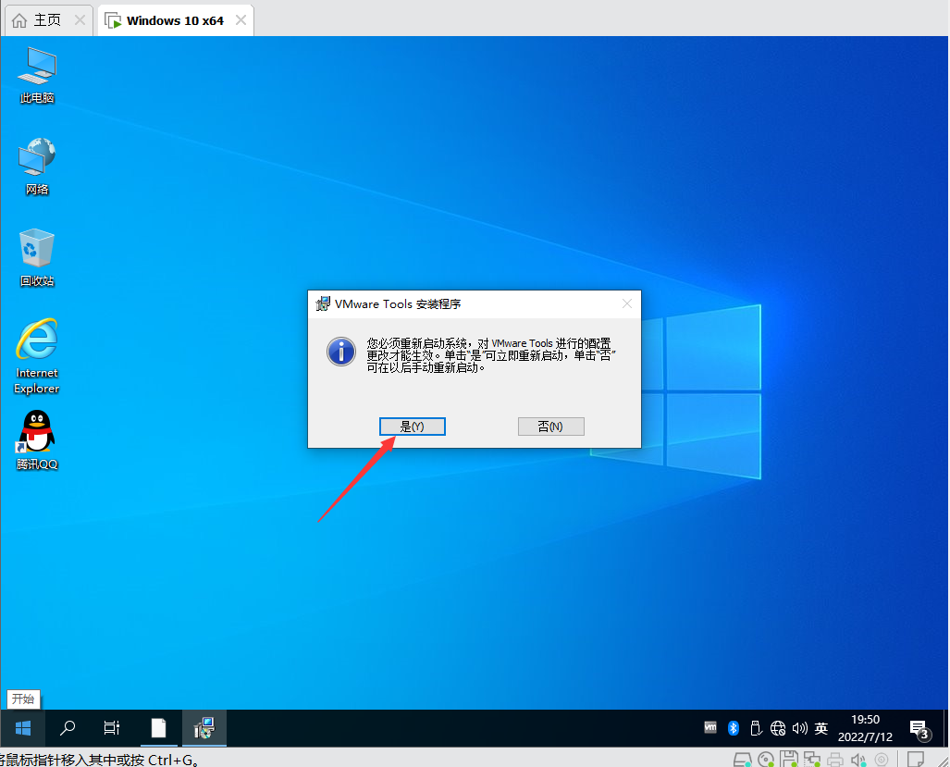950x767 pixels.
Task: Select the 网络 desktop icon
Action: tap(37, 167)
